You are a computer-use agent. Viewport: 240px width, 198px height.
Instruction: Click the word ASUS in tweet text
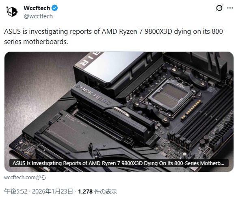12,31
